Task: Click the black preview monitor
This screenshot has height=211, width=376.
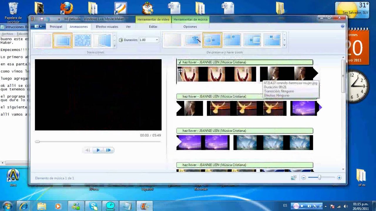Action: (98, 95)
